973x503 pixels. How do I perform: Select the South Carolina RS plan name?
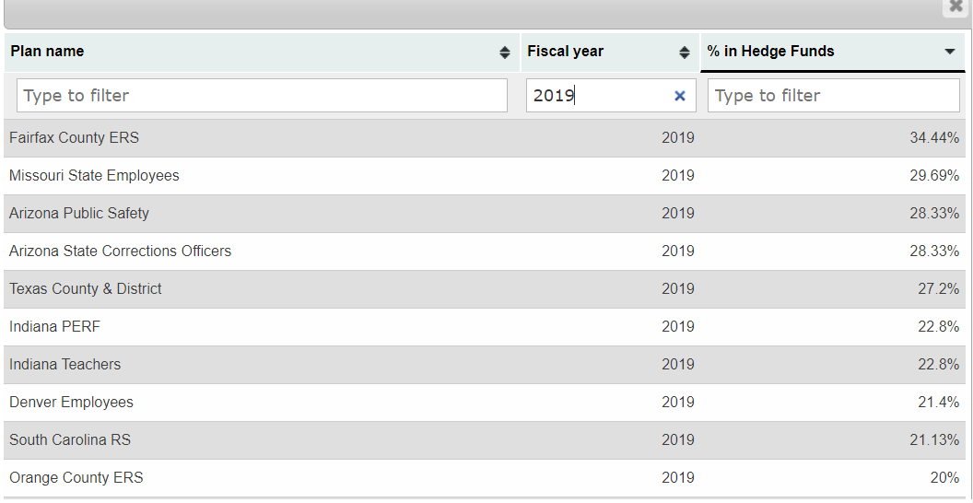[x=70, y=440]
